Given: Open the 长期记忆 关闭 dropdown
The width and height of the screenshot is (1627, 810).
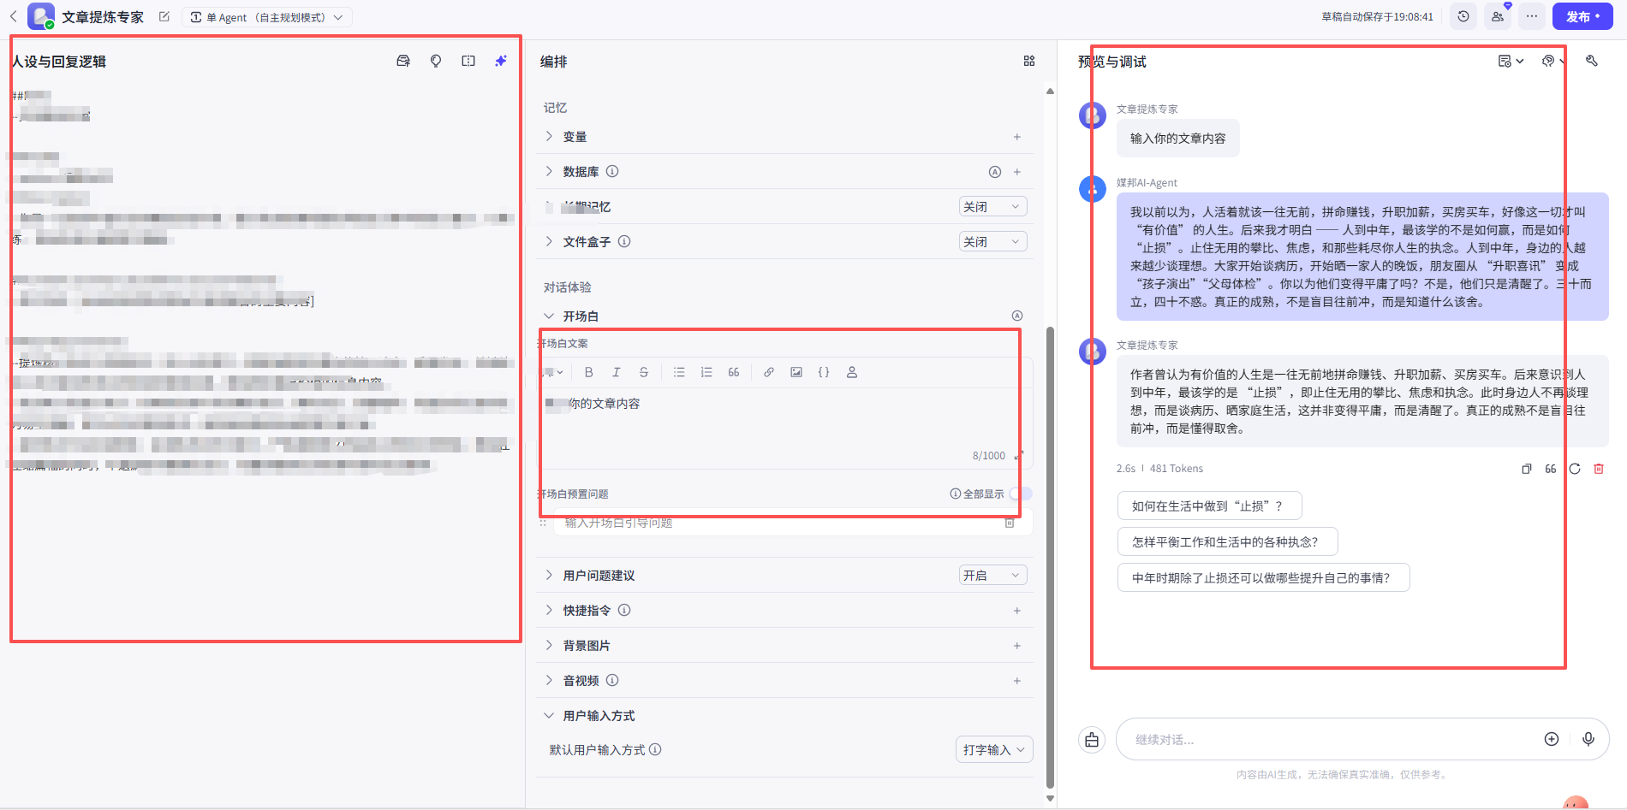Looking at the screenshot, I should pos(992,206).
